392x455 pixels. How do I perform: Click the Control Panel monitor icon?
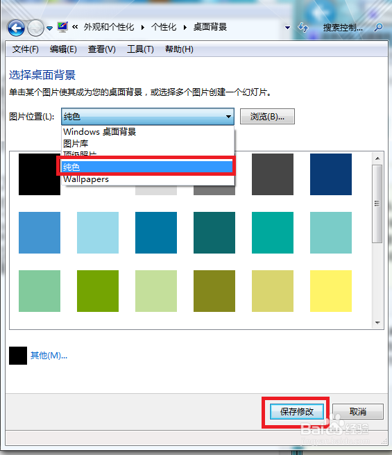pos(62,27)
